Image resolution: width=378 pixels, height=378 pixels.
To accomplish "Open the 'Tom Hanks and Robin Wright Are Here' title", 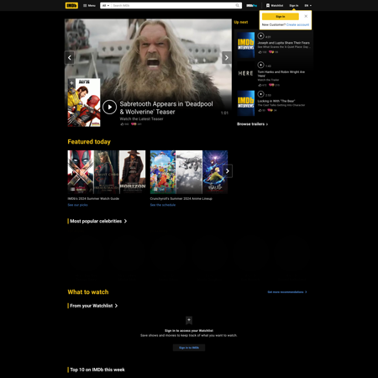I will coord(281,74).
